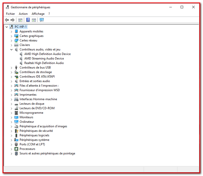Click the Périphériques de sécurité key icon
Image resolution: width=203 pixels, height=176 pixels.
pos(16,131)
